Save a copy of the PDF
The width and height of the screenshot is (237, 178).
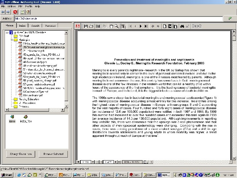[x=86, y=26]
